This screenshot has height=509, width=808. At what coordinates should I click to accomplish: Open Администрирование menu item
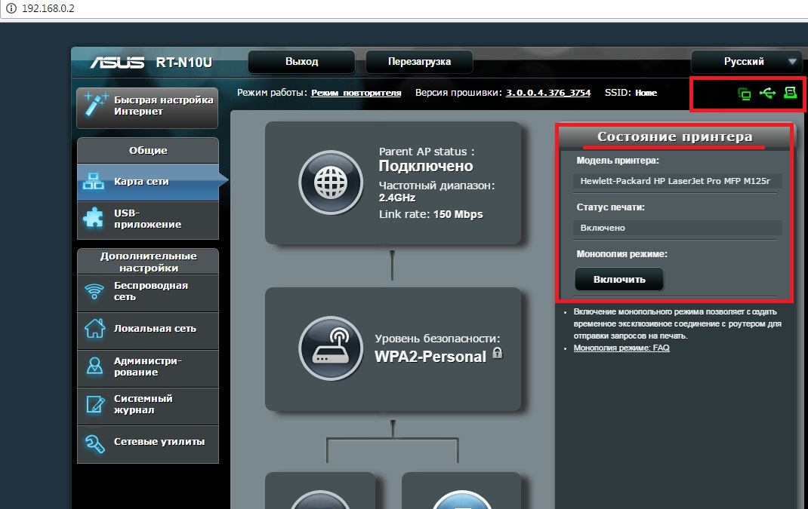148,367
